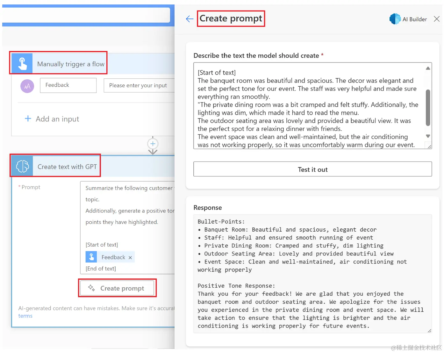Screen dimensions: 444x353
Task: Click the 'Please enter your input' field
Action: [139, 85]
